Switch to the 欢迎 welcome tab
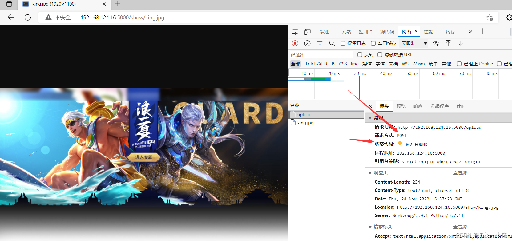The image size is (512, 241). [325, 32]
